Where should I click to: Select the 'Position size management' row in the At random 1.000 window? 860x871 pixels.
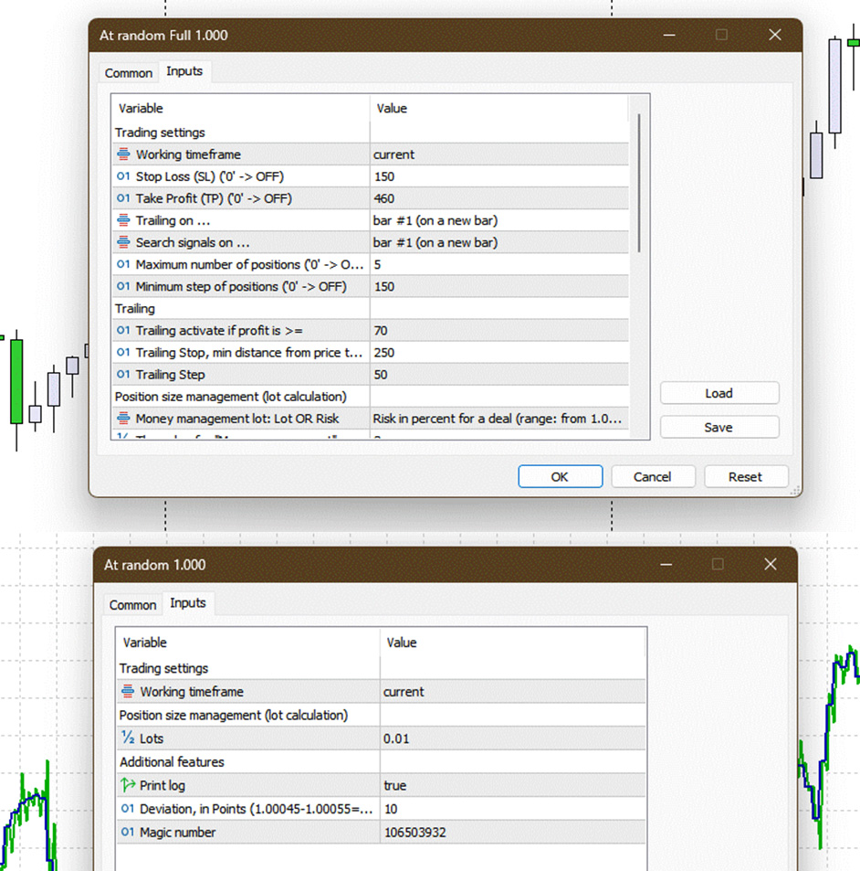(x=382, y=715)
